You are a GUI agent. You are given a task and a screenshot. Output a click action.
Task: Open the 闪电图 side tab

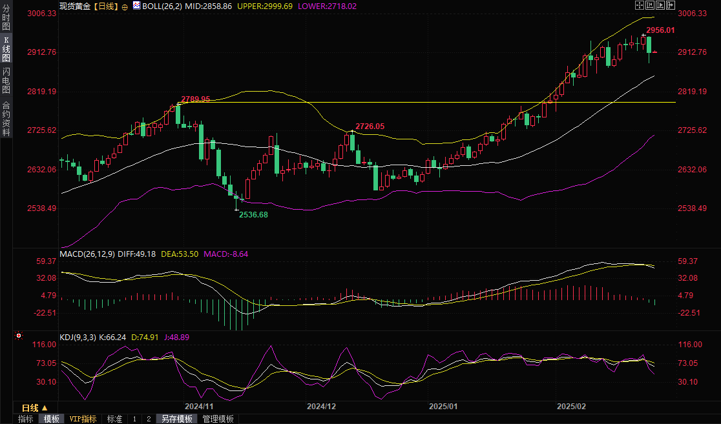point(6,81)
